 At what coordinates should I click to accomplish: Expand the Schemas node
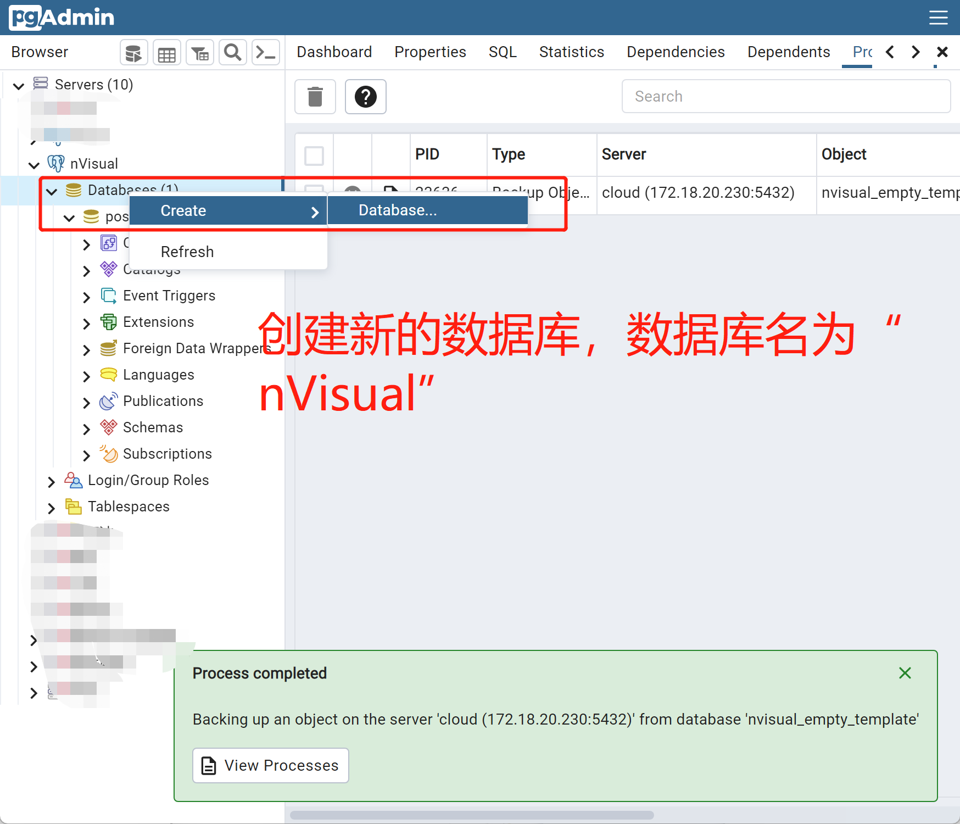tap(86, 429)
